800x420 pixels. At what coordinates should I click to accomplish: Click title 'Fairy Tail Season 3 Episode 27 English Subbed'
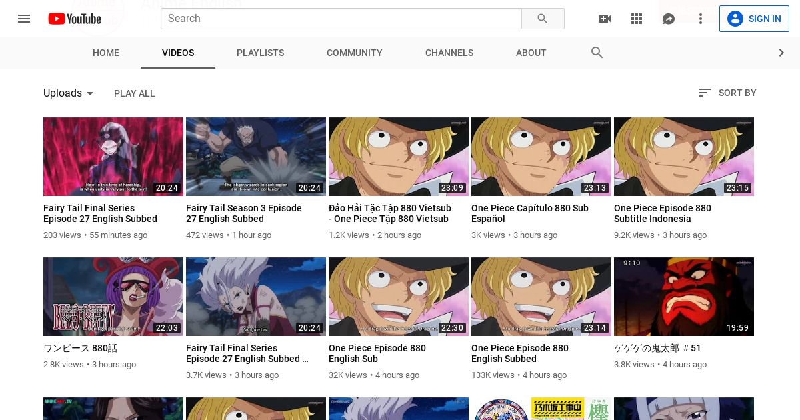pos(244,213)
